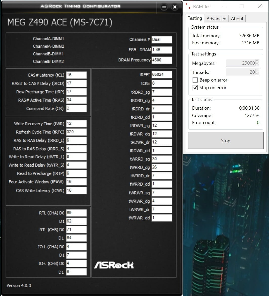Click the RAM Test app icon in title bar
269x296 pixels.
188,6
